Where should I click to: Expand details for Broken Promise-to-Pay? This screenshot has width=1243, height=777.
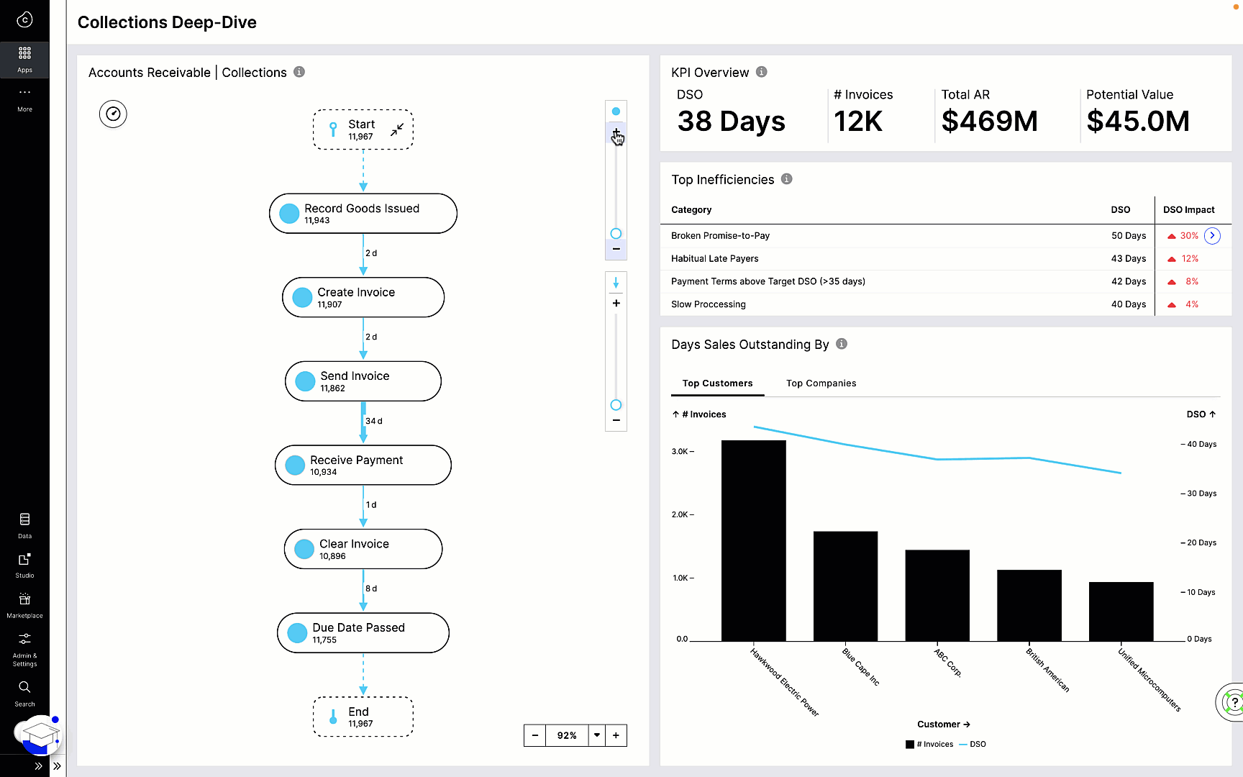pyautogui.click(x=1212, y=235)
